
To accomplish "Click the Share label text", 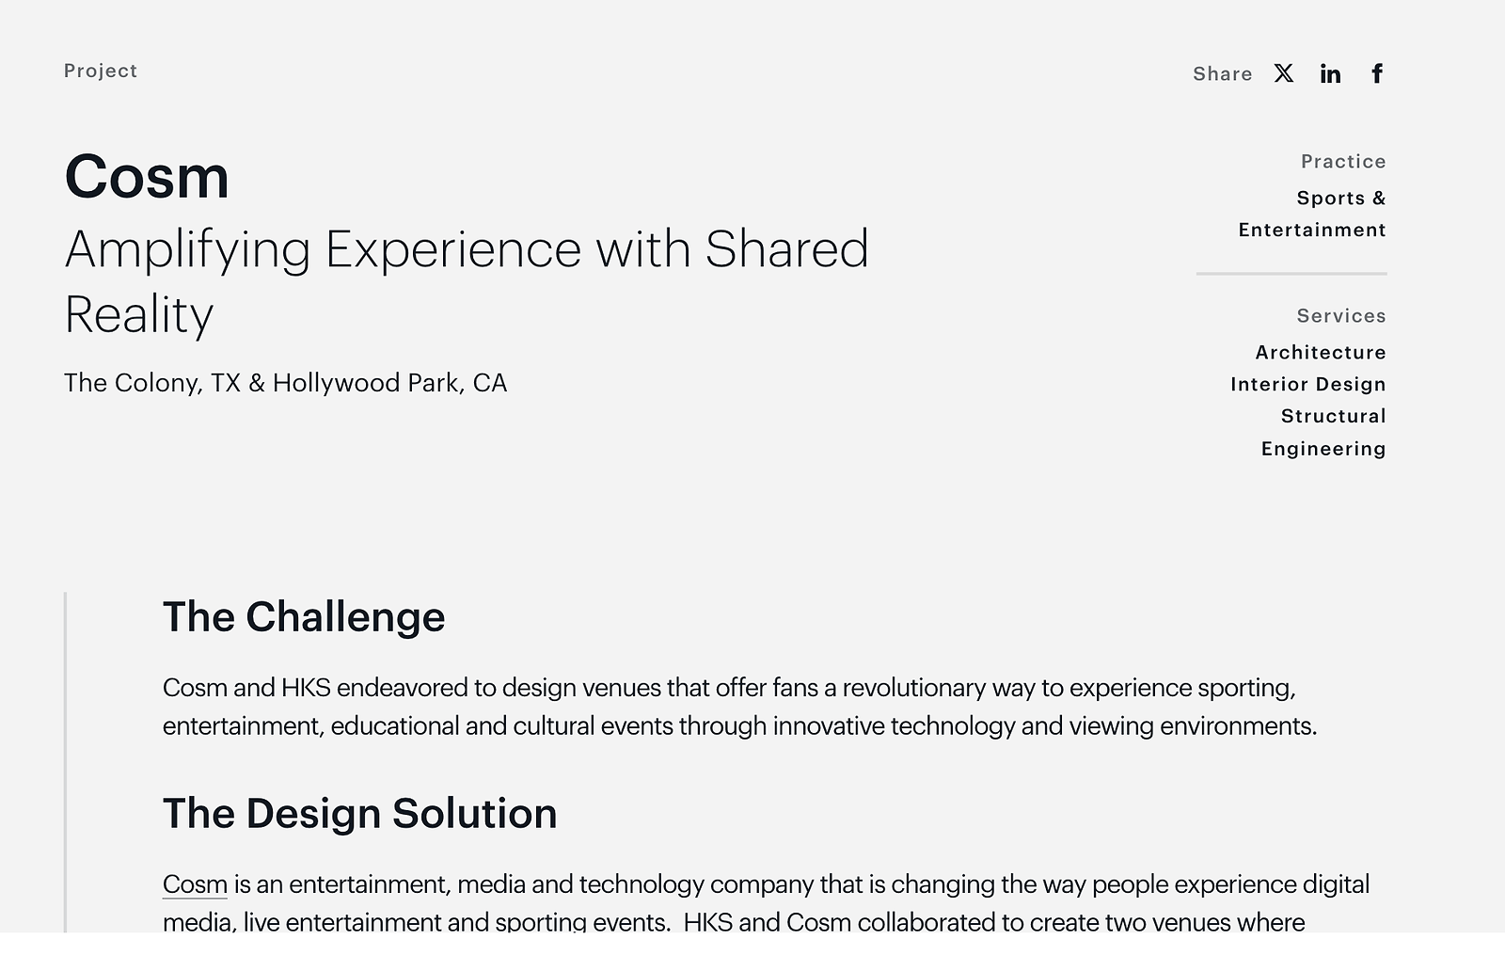I will 1222,74.
